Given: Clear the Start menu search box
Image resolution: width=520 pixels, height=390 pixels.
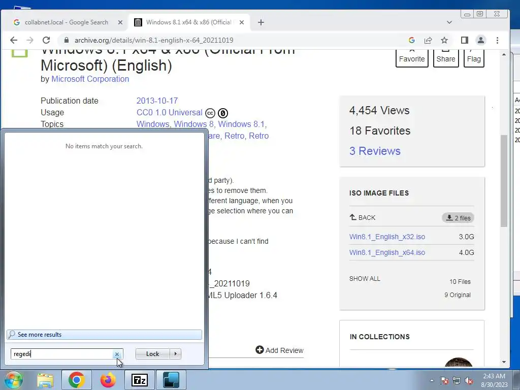Looking at the screenshot, I should click(x=117, y=354).
